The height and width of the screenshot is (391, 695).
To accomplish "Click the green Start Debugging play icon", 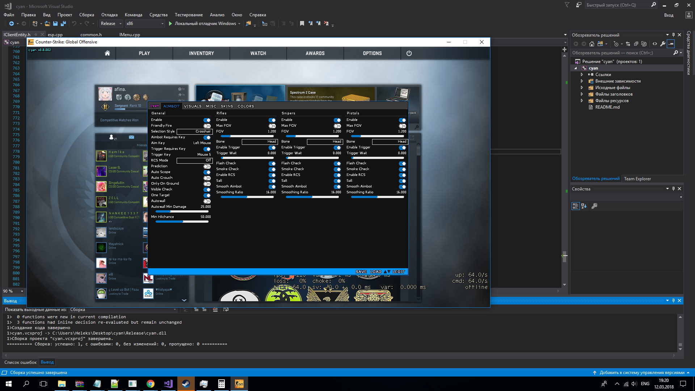I will pos(170,24).
